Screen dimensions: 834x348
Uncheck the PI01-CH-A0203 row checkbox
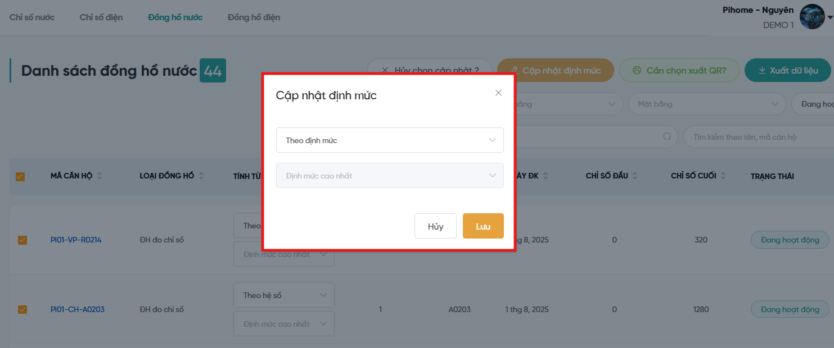pyautogui.click(x=22, y=309)
